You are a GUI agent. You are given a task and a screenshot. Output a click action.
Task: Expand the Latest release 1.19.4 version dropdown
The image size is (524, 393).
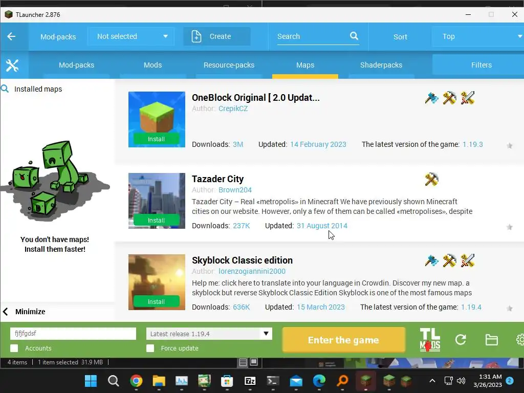click(209, 334)
